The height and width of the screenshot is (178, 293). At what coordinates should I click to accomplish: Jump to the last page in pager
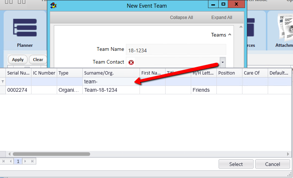click(x=32, y=161)
